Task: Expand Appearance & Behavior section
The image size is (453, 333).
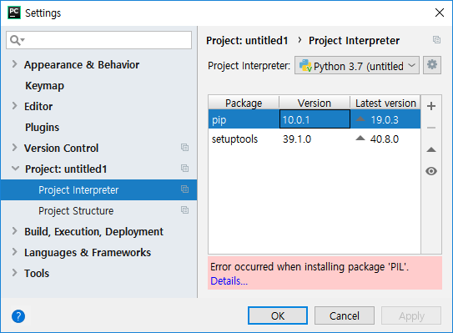Action: point(14,64)
